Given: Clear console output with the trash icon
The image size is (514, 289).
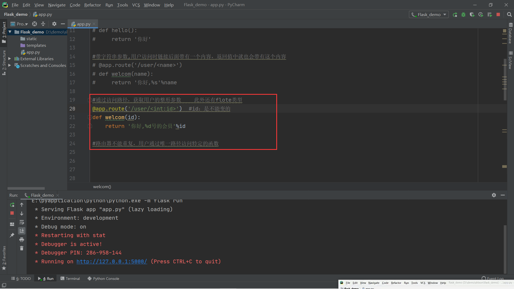Looking at the screenshot, I should point(22,248).
